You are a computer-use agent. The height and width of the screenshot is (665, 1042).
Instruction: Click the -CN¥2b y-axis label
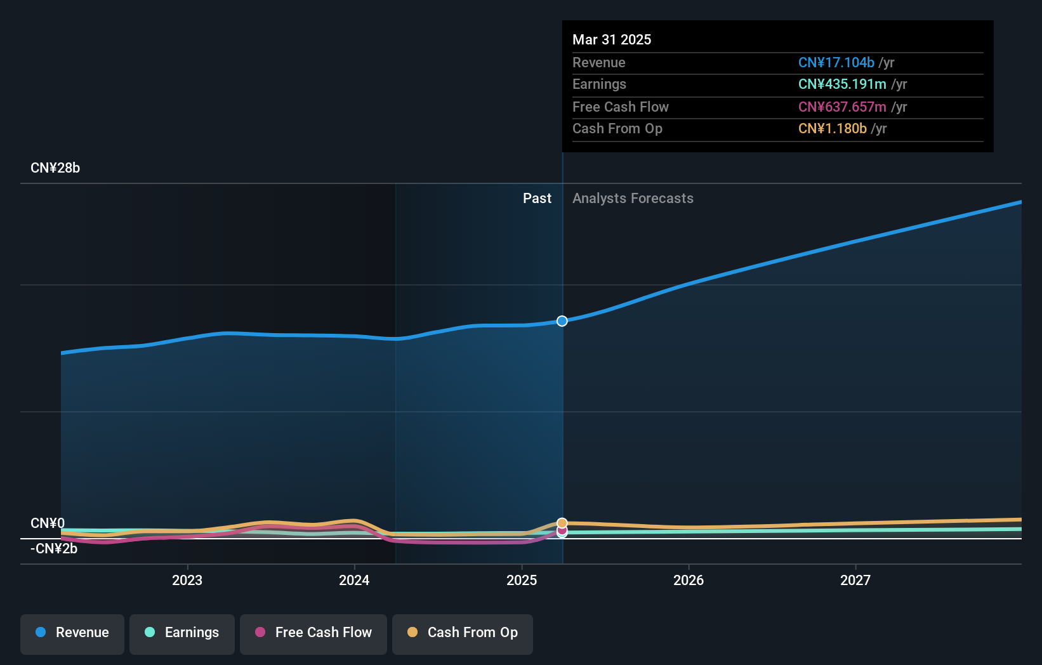click(x=54, y=549)
